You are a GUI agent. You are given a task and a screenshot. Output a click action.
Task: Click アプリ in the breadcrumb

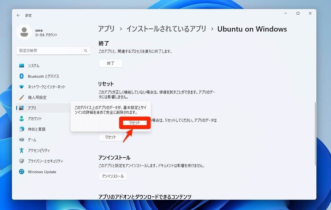click(106, 29)
